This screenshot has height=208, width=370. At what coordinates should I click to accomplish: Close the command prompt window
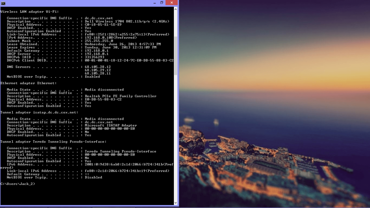pos(171,2)
